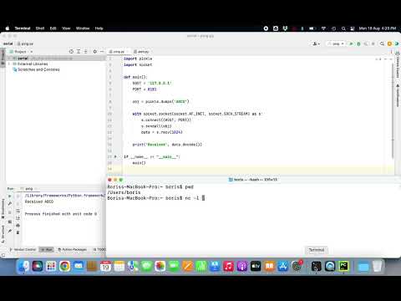Open the Help menu in menu bar

click(x=99, y=28)
